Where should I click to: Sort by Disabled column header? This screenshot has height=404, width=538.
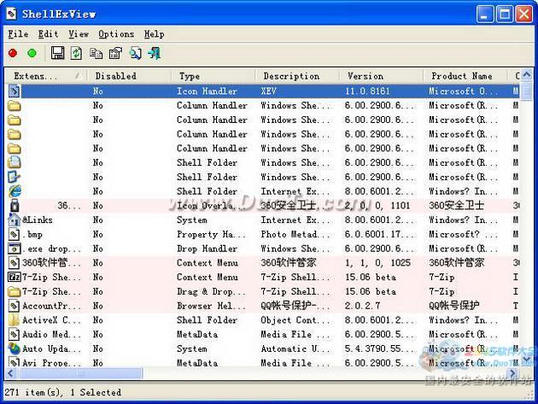(x=129, y=76)
